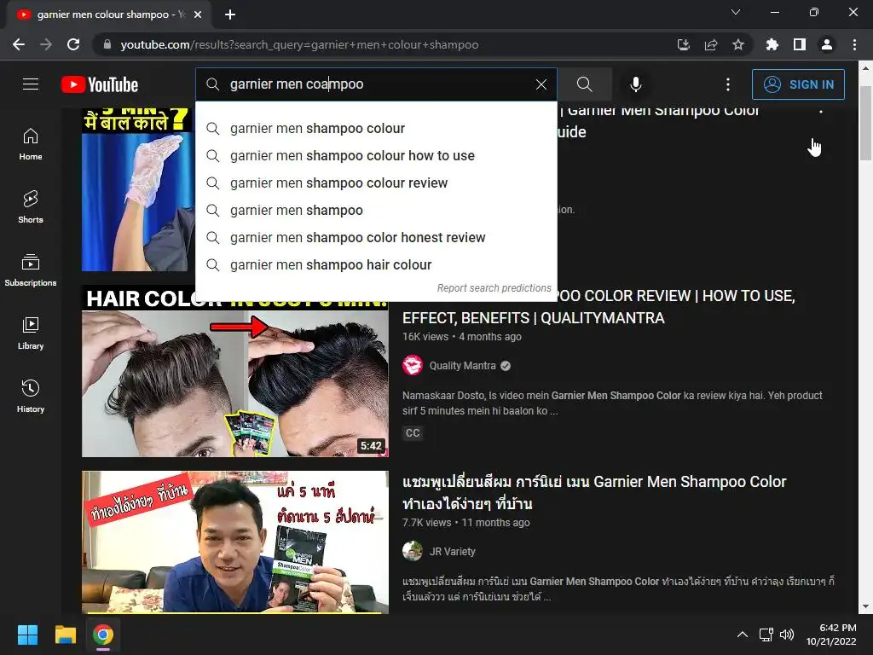
Task: Open Library in the sidebar
Action: [31, 333]
